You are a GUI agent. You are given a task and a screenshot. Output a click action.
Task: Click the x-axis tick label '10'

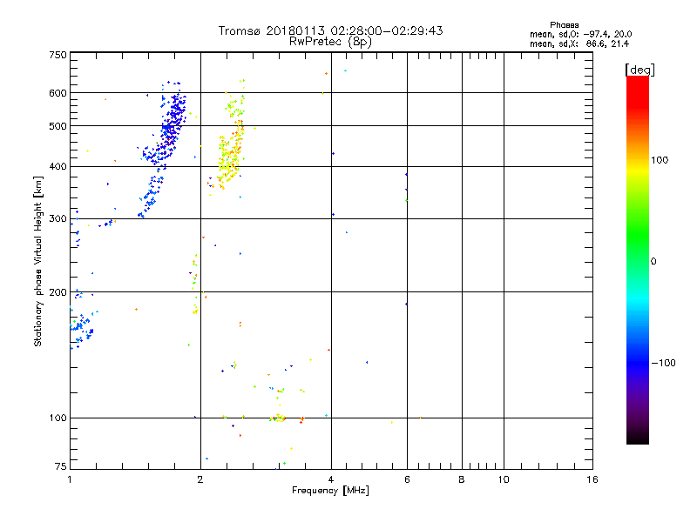504,479
